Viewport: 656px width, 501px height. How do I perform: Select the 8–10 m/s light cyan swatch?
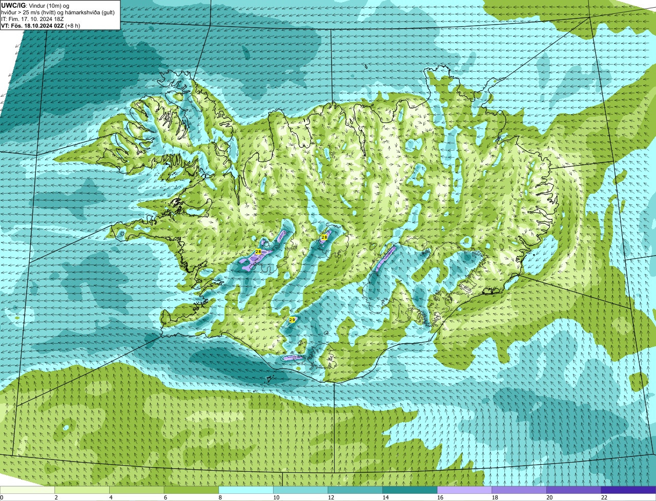tap(246, 490)
